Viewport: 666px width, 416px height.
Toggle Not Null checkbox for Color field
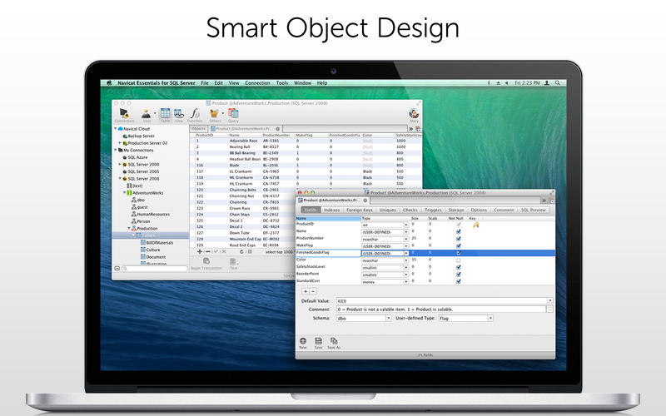pos(458,260)
